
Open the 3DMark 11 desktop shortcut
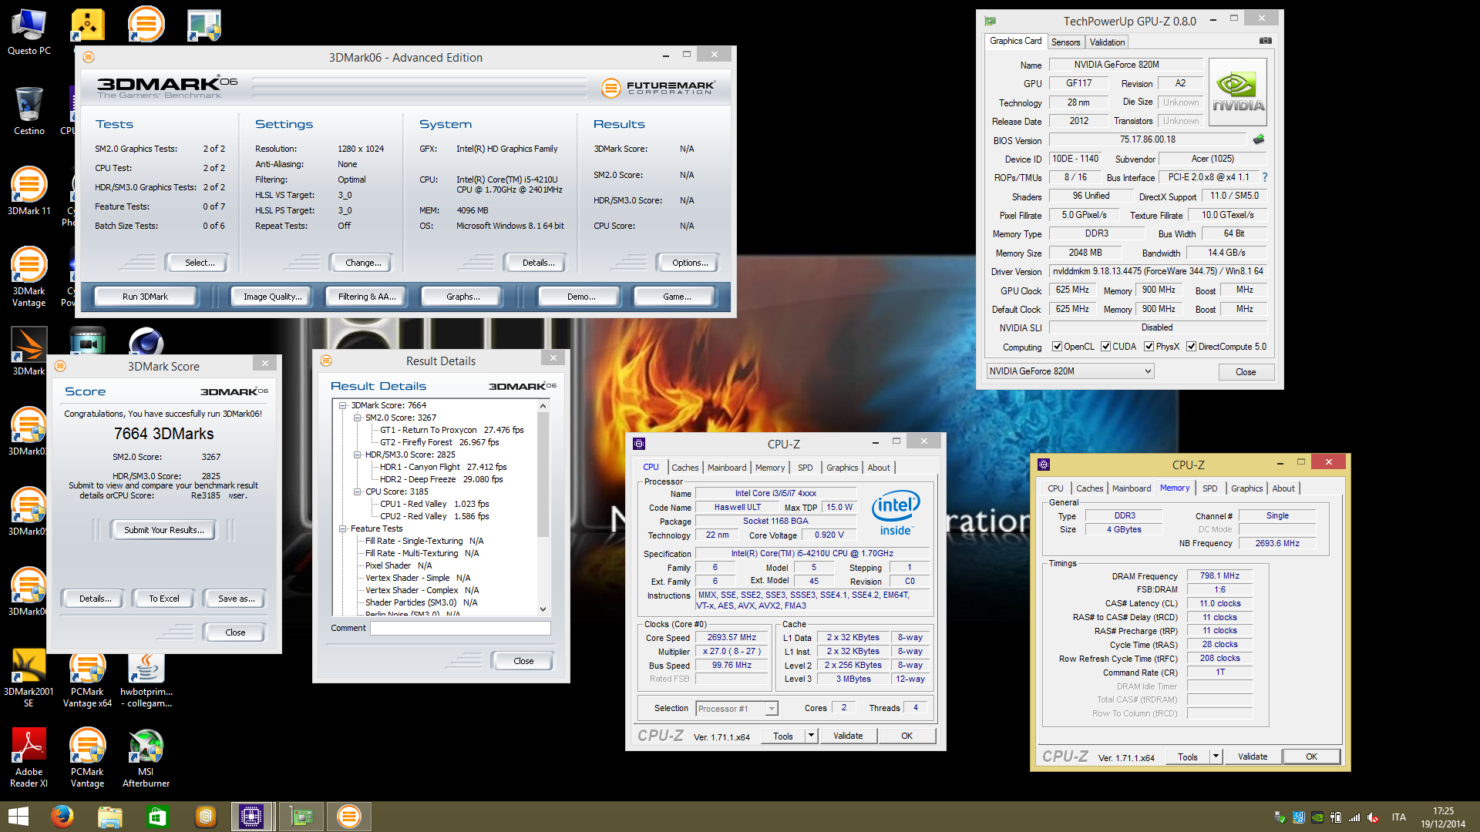tap(29, 185)
